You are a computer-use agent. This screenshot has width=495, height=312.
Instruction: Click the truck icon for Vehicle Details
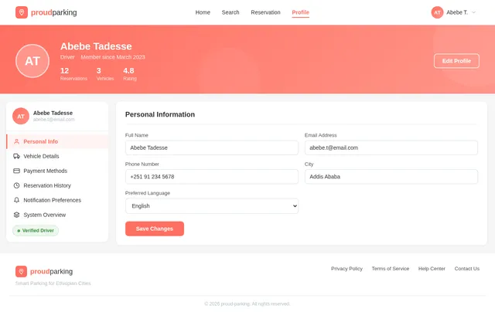tap(17, 156)
